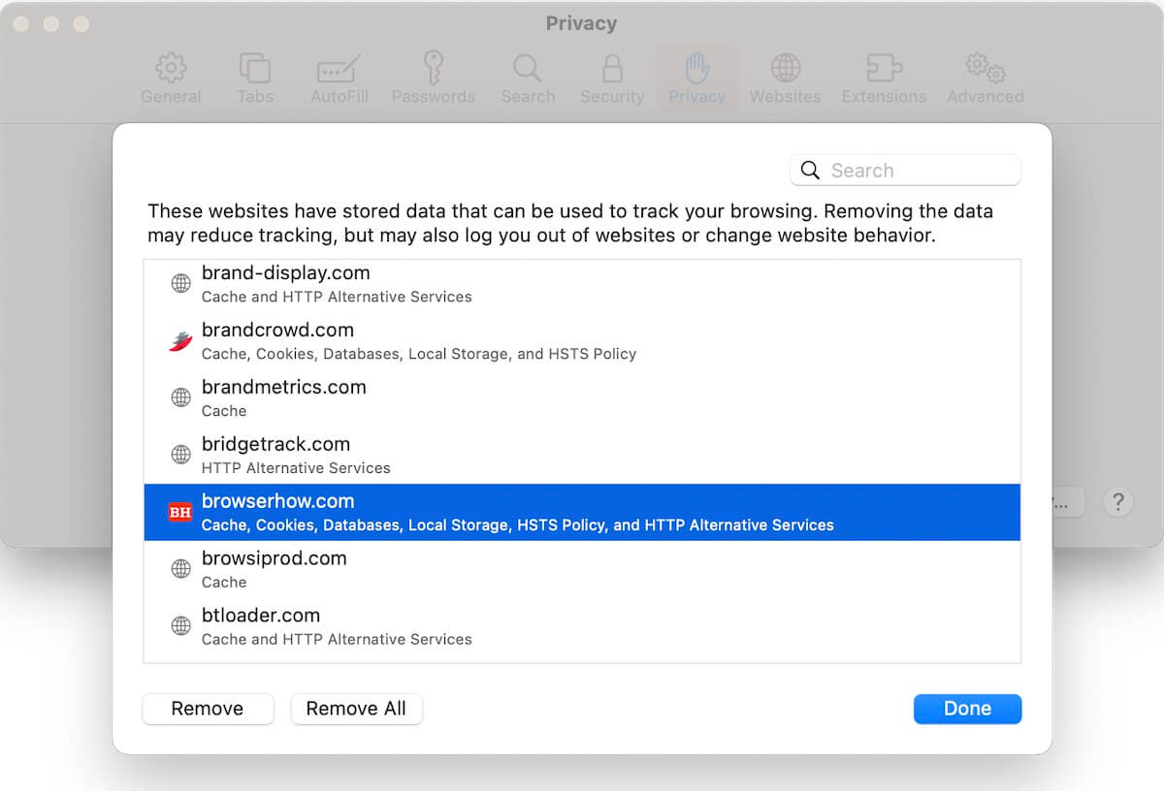1164x791 pixels.
Task: Open Search magnifier preferences icon
Action: click(528, 68)
